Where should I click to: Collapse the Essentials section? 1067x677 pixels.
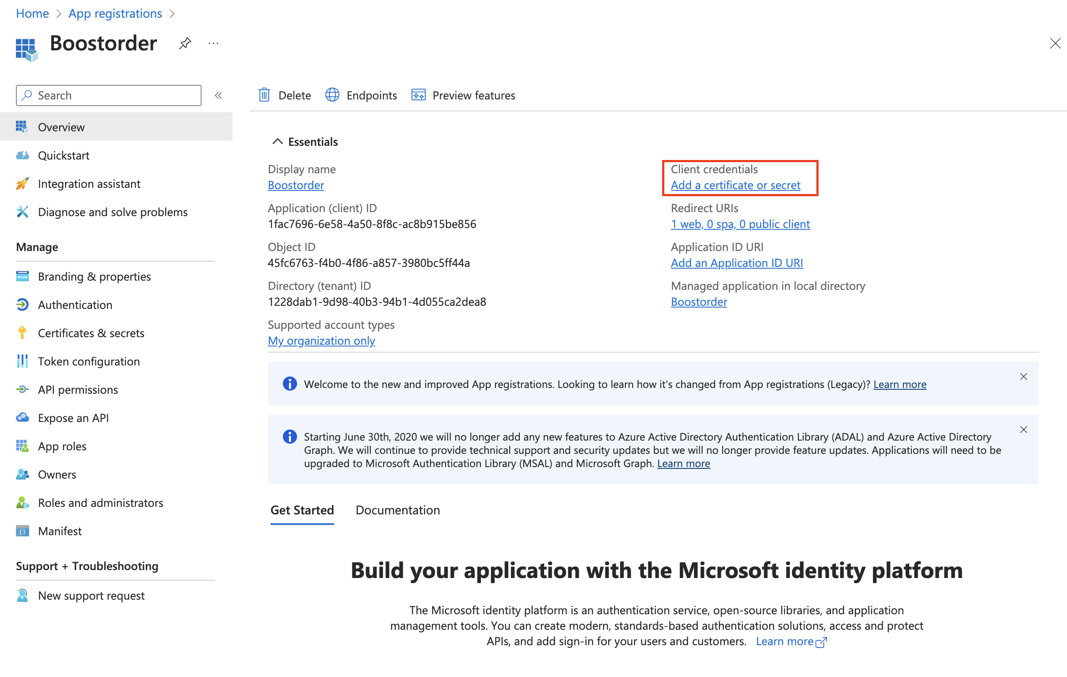[278, 141]
